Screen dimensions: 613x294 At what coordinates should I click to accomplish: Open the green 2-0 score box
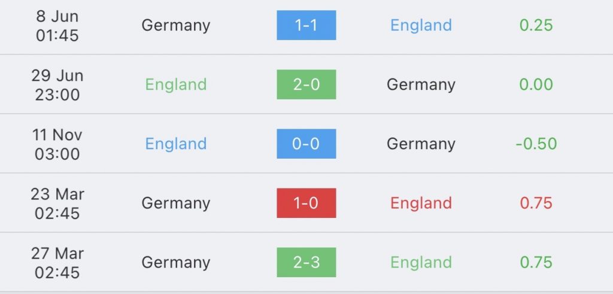(306, 84)
